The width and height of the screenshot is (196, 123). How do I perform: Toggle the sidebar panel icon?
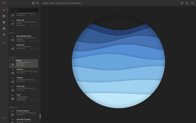[4, 3]
